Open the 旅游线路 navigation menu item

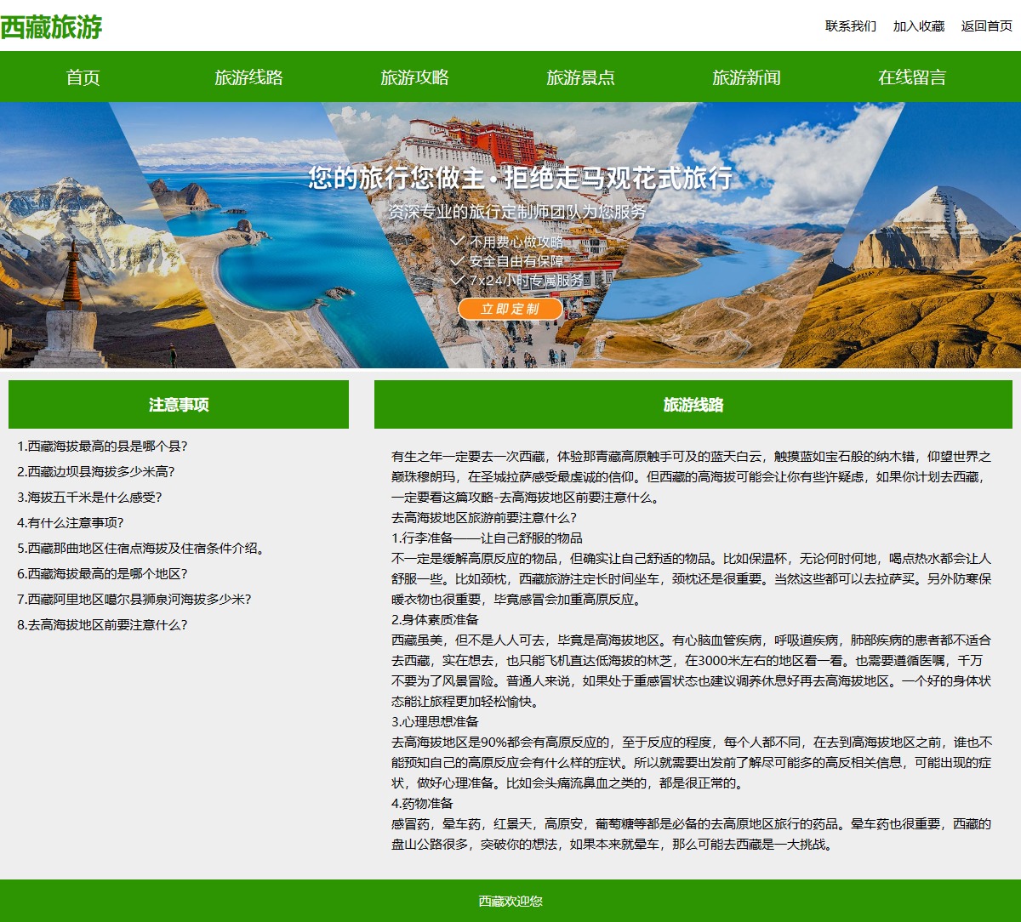(x=248, y=77)
